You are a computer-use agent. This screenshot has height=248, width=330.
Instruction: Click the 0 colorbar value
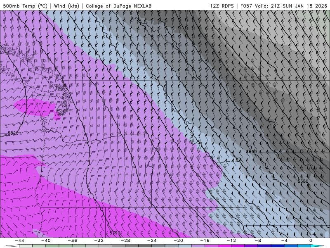coord(311,241)
